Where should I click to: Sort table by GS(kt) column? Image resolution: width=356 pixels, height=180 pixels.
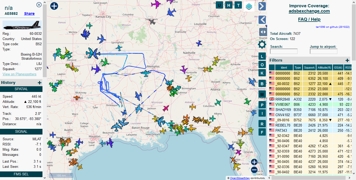coord(338,68)
